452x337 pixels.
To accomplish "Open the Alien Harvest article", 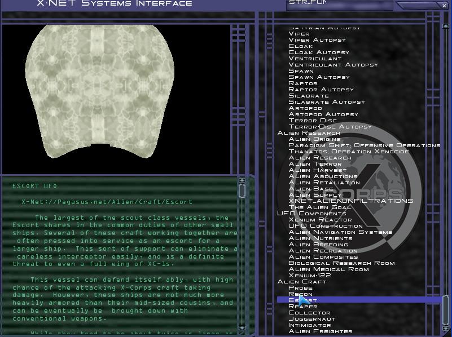I will [x=317, y=170].
